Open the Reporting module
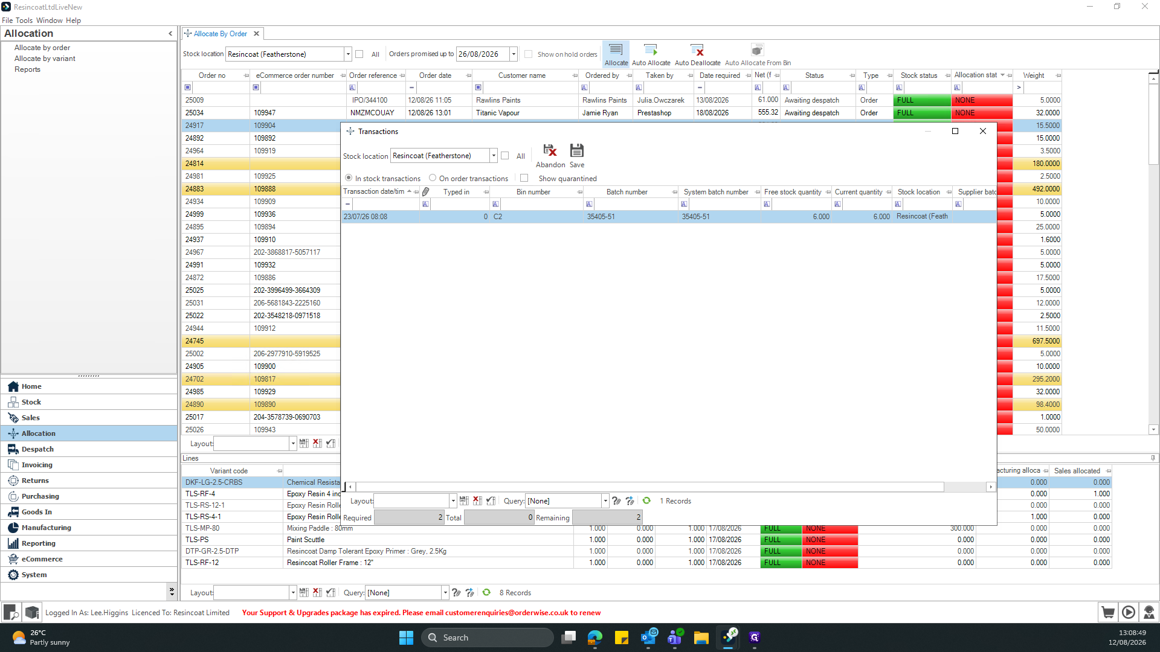This screenshot has height=652, width=1160. tap(89, 543)
